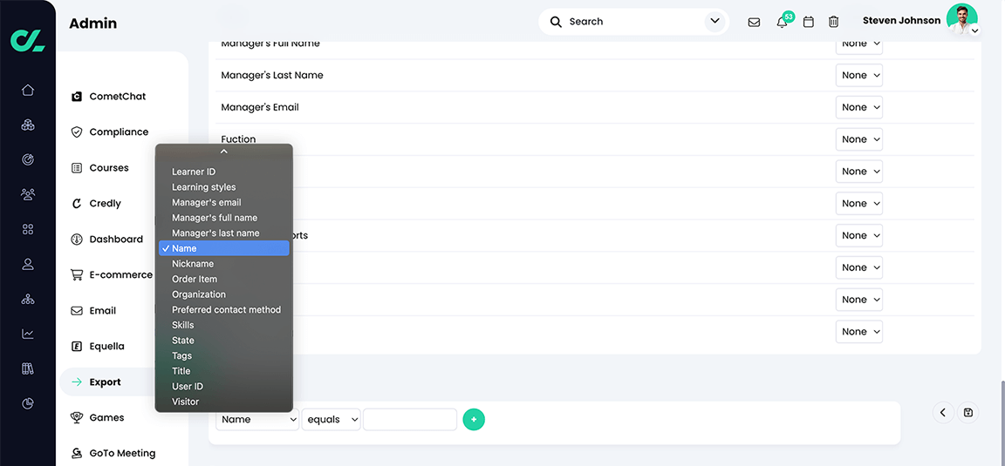This screenshot has height=466, width=1005.
Task: Open the pie chart icon in rail
Action: click(28, 403)
